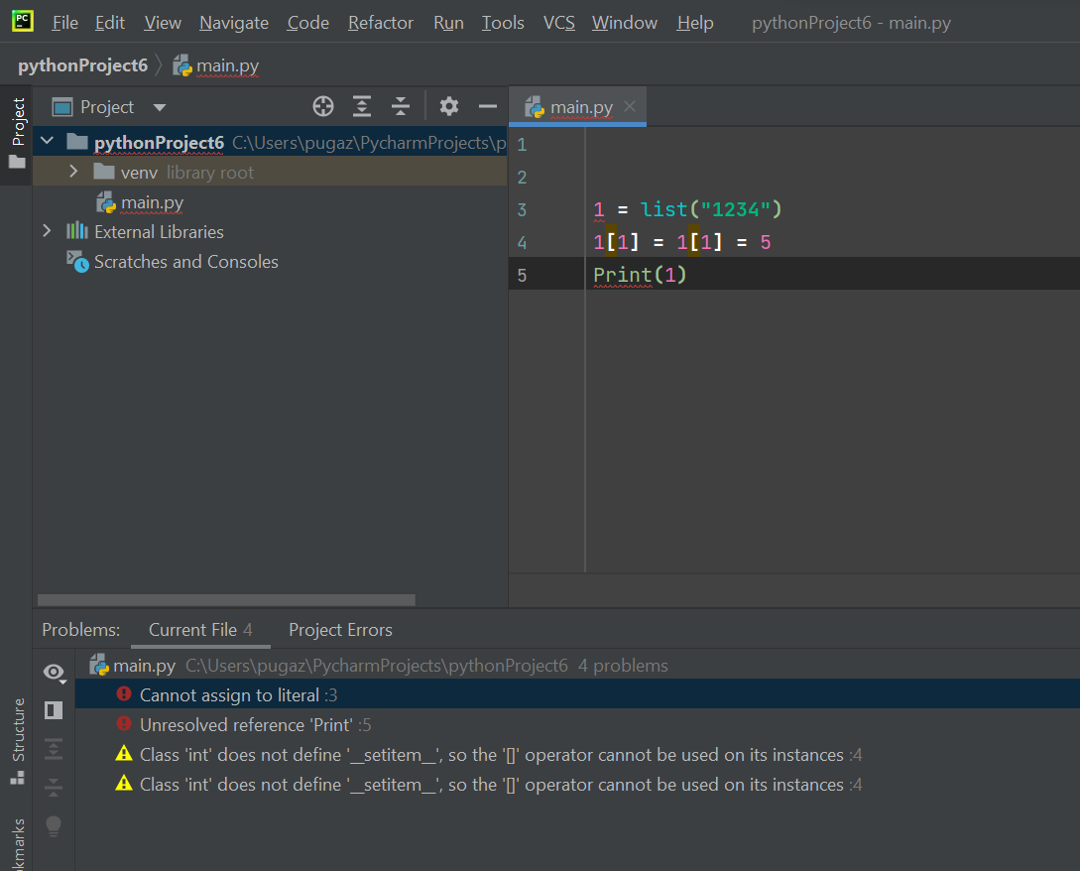Switch to Current File problems tab
Viewport: 1080px width, 871px height.
[200, 630]
